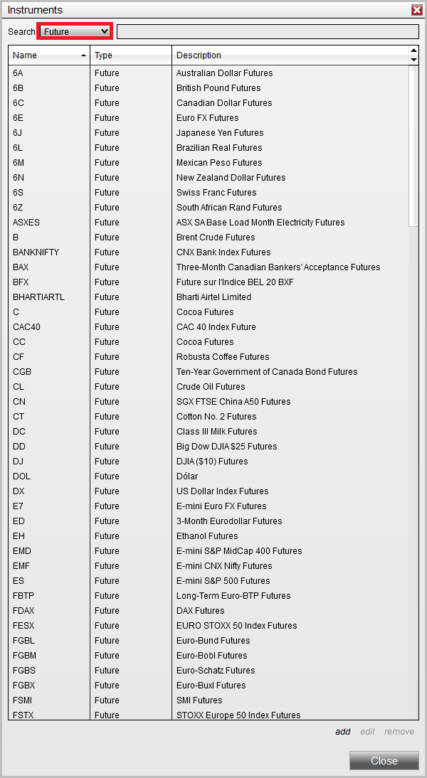Open the Search type dropdown showing Future
This screenshot has height=778, width=427.
pyautogui.click(x=75, y=31)
